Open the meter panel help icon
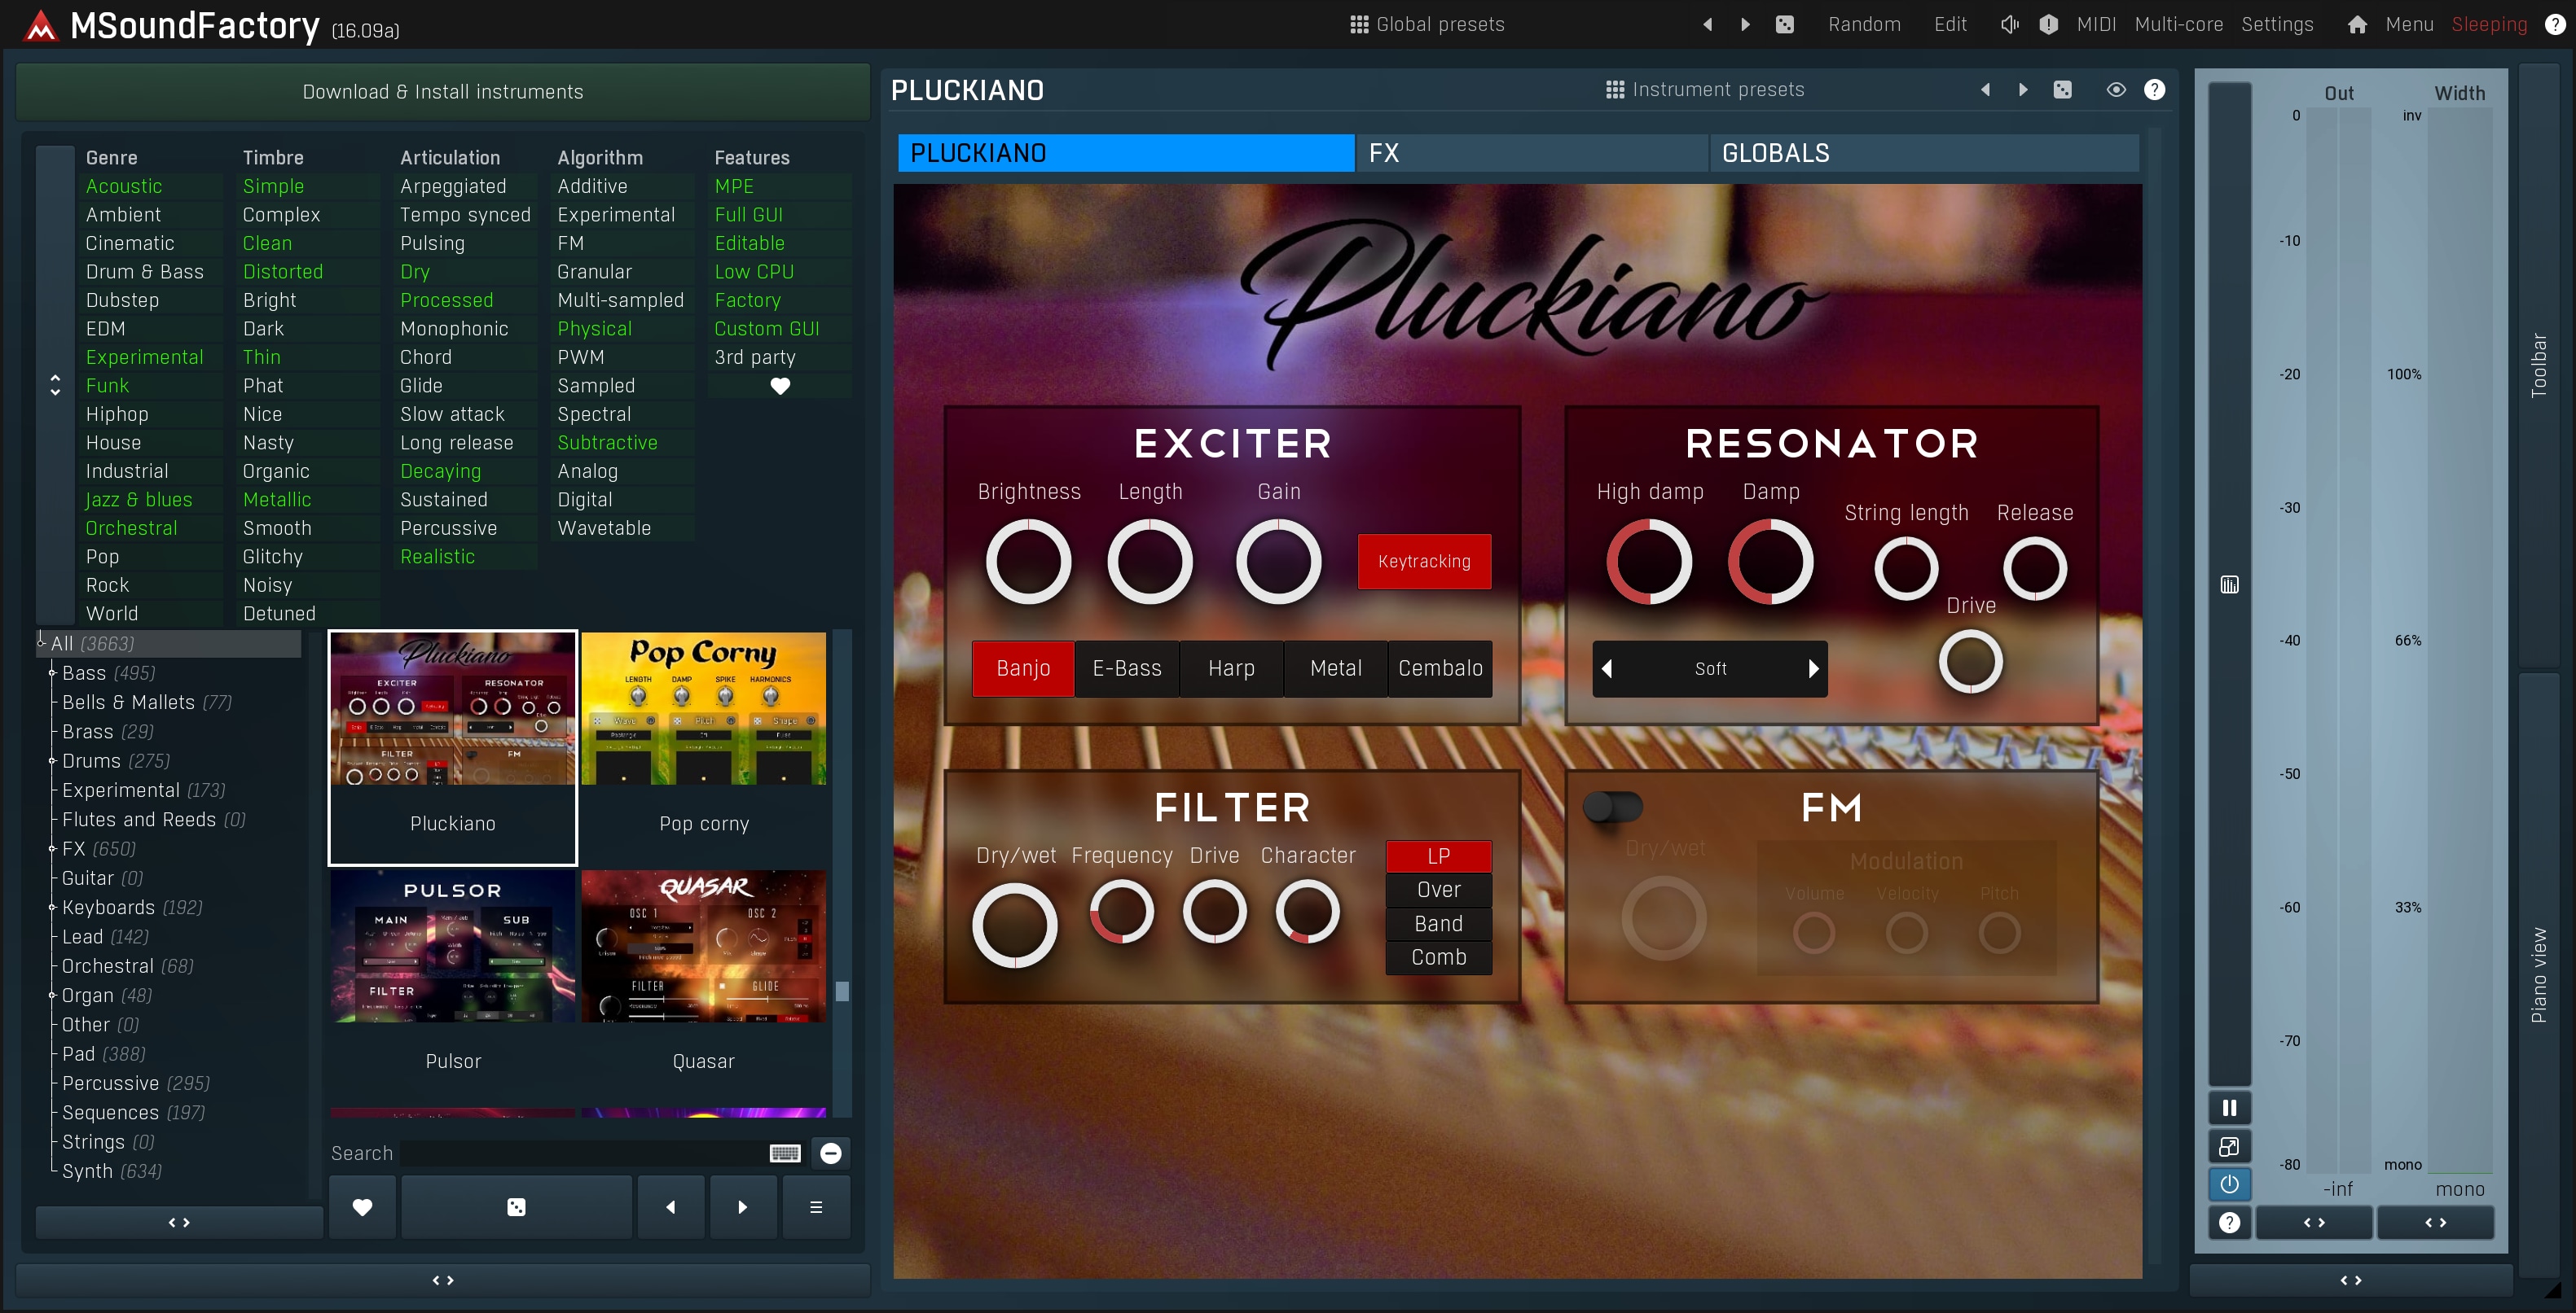This screenshot has width=2576, height=1313. [x=2230, y=1223]
